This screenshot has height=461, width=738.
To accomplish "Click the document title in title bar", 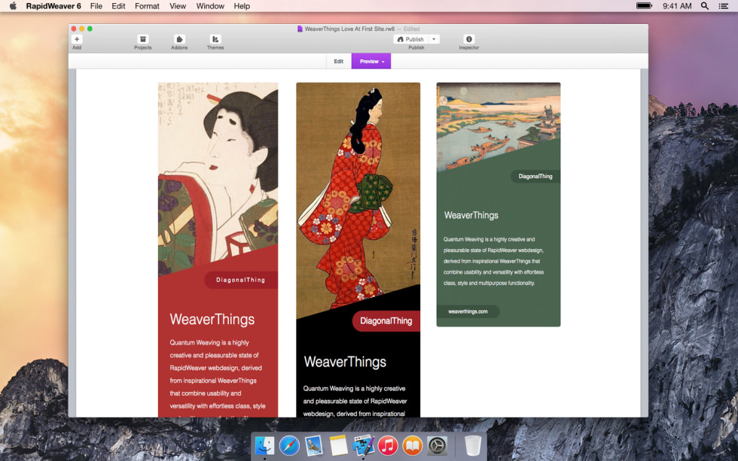I will coord(349,29).
